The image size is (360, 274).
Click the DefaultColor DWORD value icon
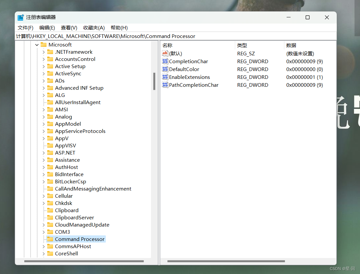(165, 69)
